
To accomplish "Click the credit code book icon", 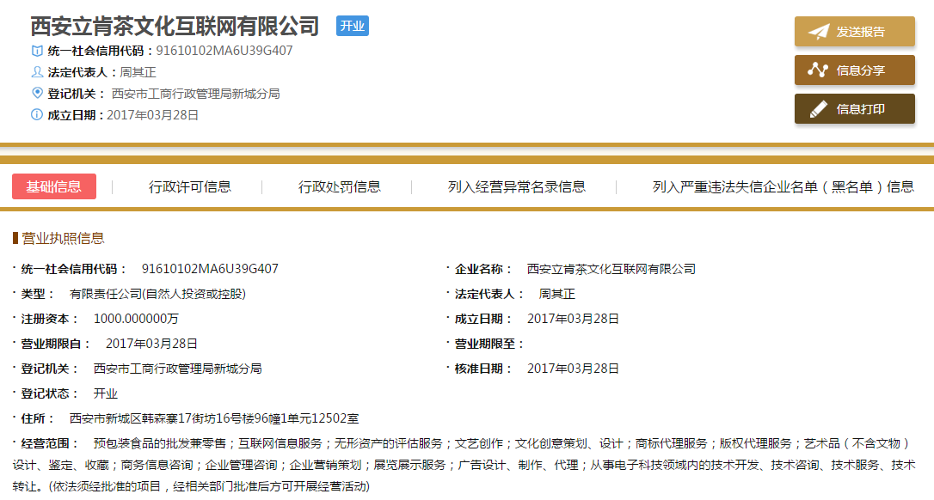I will point(37,51).
